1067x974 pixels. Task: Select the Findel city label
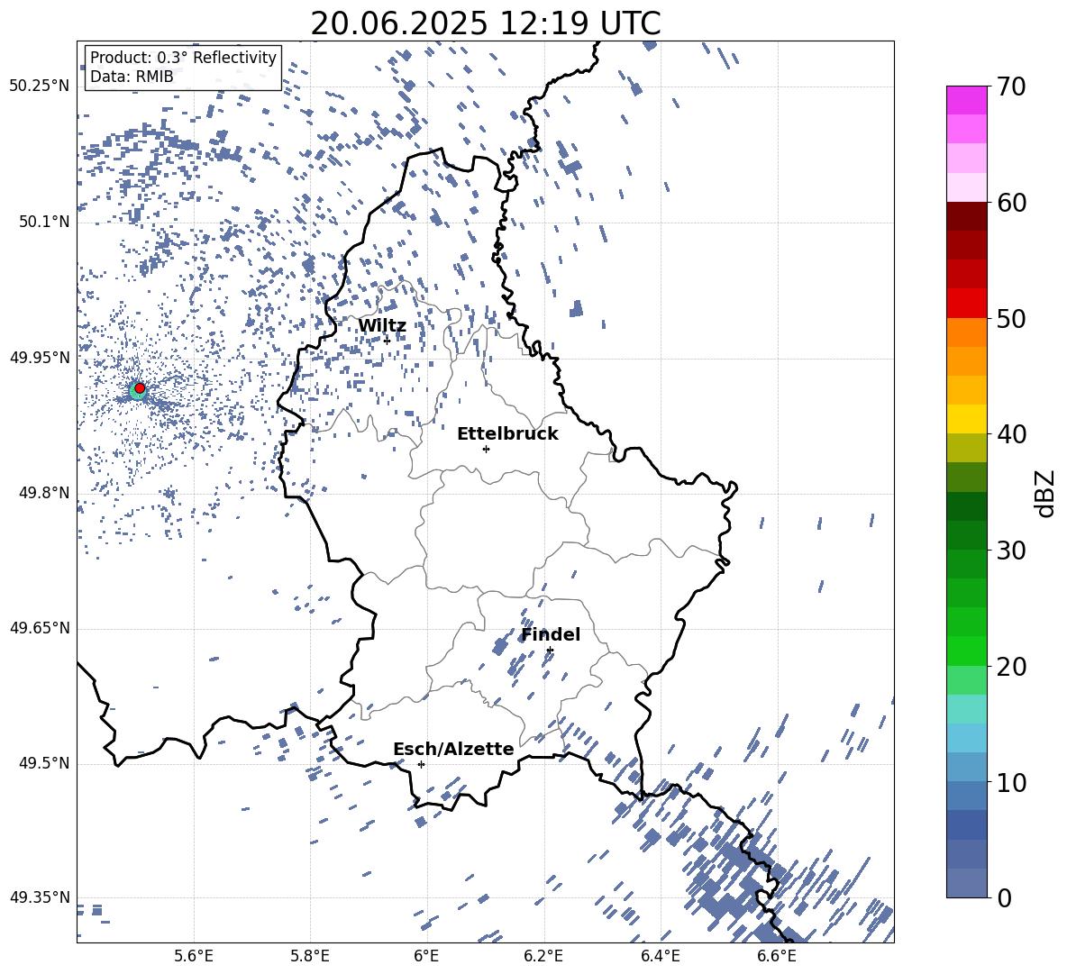coord(551,634)
